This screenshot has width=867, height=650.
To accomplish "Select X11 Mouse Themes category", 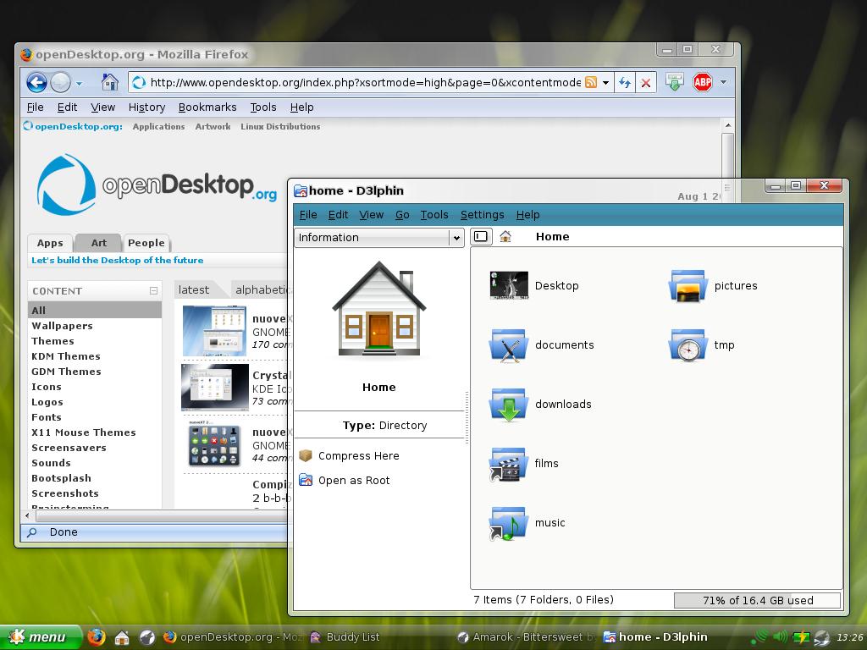I will tap(84, 432).
